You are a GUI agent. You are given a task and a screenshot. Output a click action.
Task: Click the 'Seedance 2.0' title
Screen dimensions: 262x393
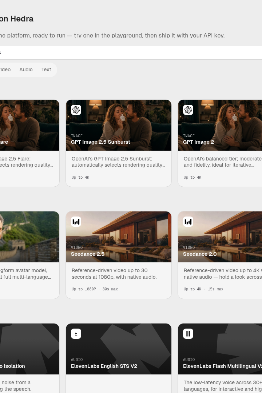200,254
